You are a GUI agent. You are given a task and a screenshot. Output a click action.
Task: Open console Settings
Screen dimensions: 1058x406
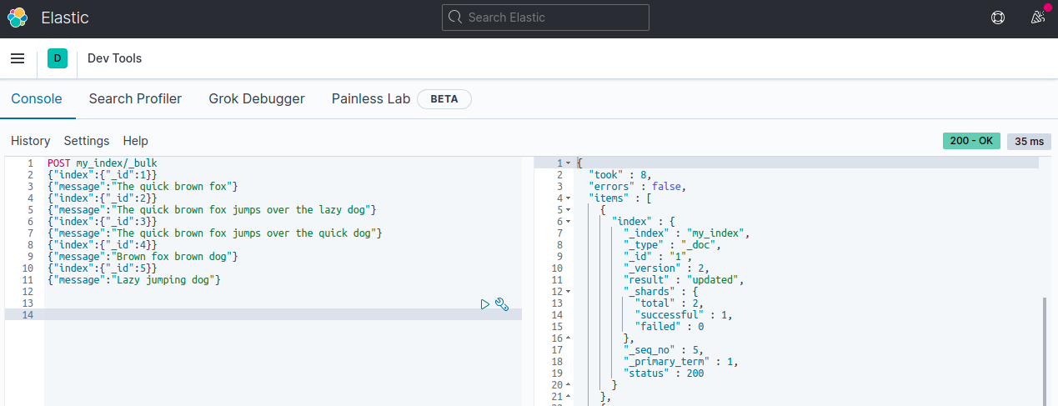pos(87,141)
